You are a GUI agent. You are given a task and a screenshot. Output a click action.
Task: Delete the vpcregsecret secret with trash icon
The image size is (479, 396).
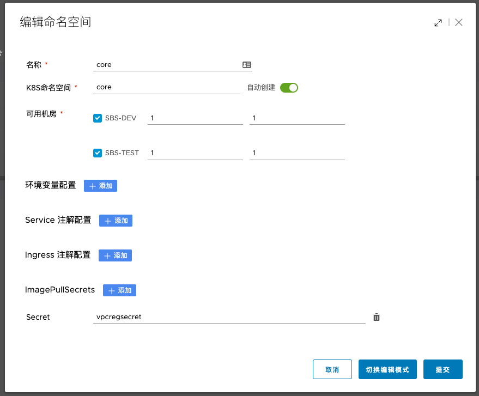pyautogui.click(x=376, y=317)
